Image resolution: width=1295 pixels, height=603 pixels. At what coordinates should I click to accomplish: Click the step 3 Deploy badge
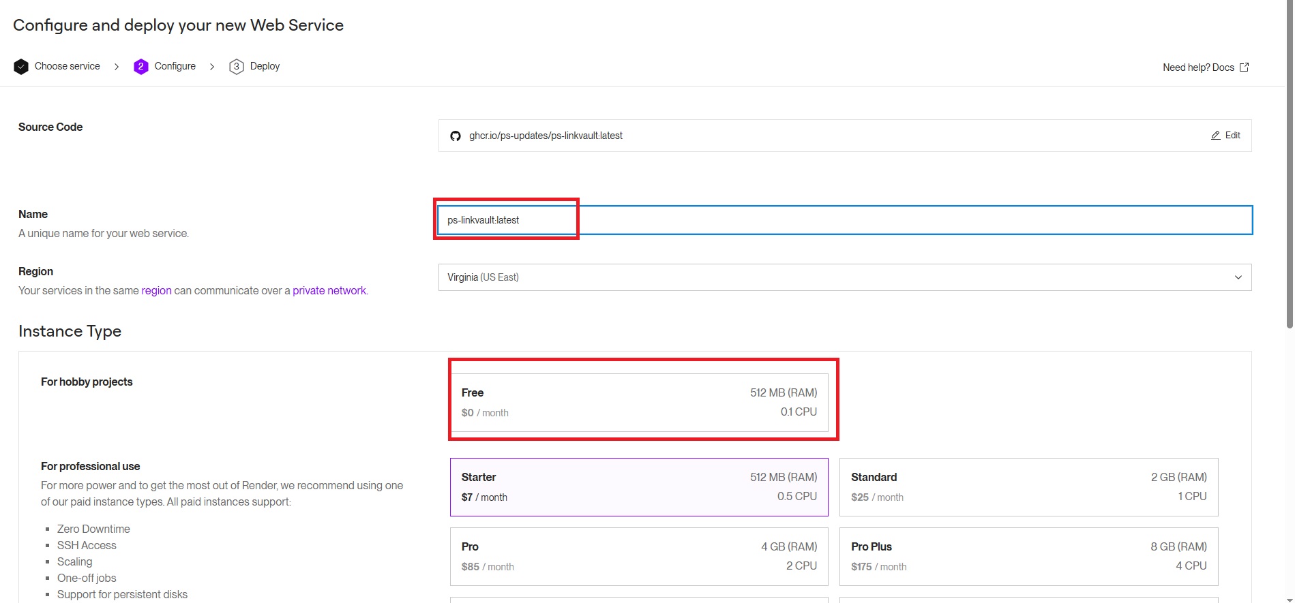236,67
